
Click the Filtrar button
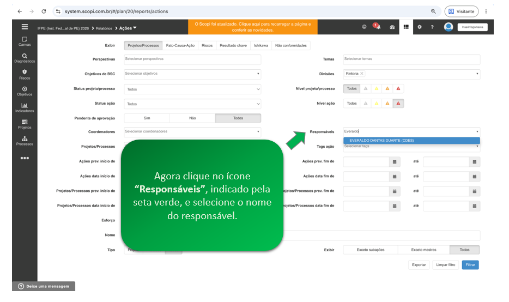[x=470, y=265]
